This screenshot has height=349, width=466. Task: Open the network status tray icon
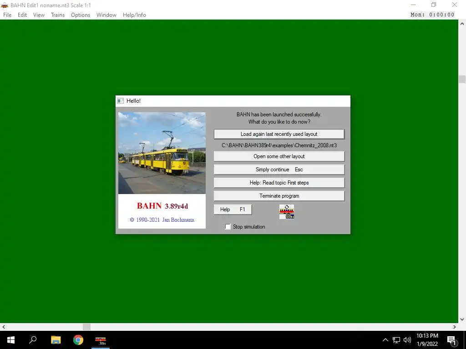coord(396,340)
